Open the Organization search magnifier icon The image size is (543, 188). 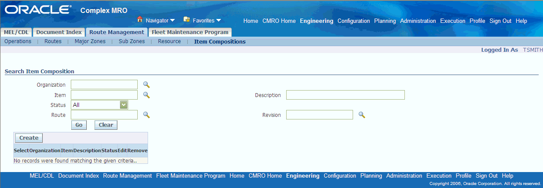[x=146, y=85]
